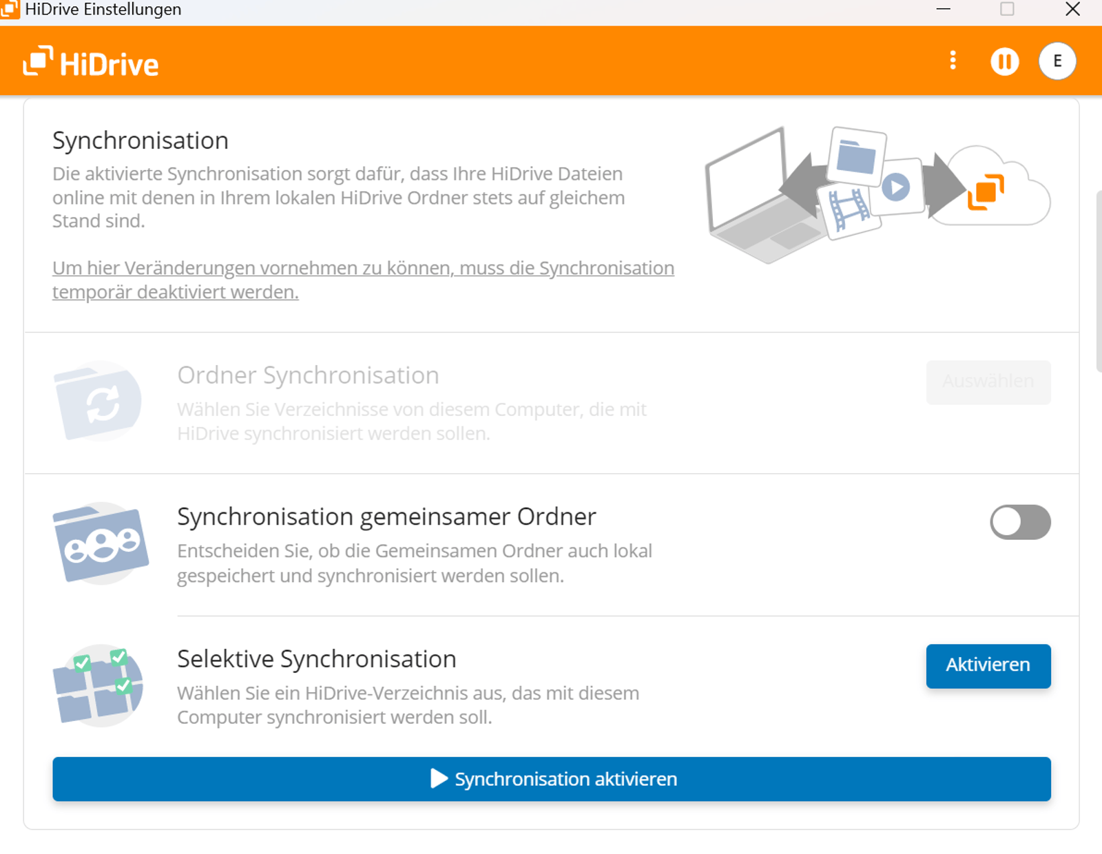Open the three-dot overflow menu
This screenshot has width=1102, height=854.
click(x=953, y=61)
